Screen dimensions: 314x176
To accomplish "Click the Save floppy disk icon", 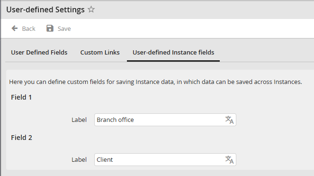I will tap(50, 28).
